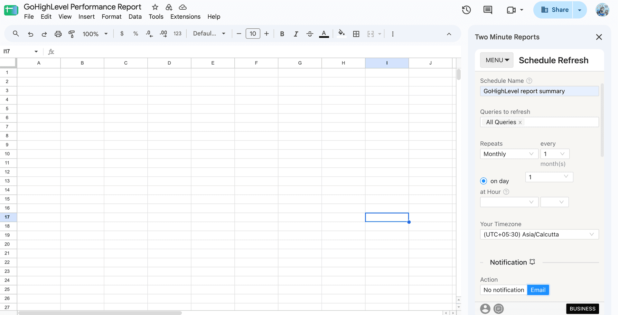Toggle bold formatting
Viewport: 618px width, 315px height.
pos(282,34)
